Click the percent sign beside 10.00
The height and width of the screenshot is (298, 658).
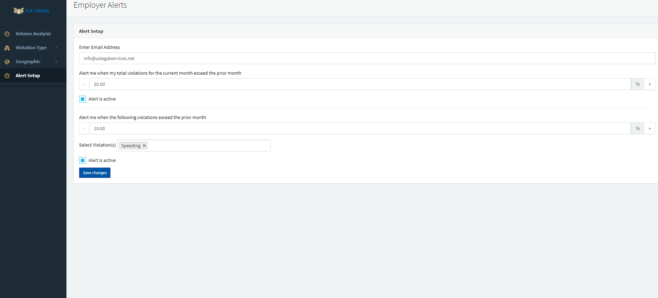(x=638, y=128)
